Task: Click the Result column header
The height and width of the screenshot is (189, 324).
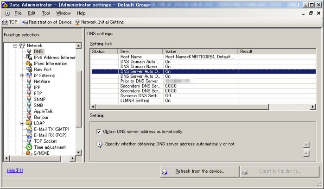Action: point(277,51)
